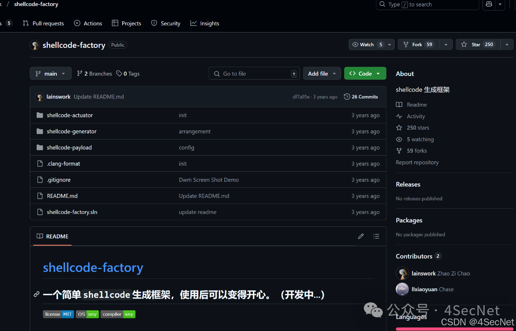Switch to the Projects tab
This screenshot has width=516, height=331.
127,23
